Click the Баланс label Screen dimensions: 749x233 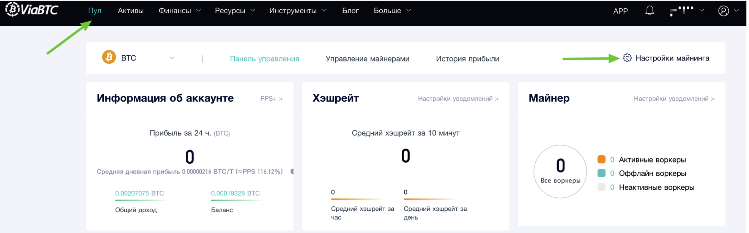point(222,210)
